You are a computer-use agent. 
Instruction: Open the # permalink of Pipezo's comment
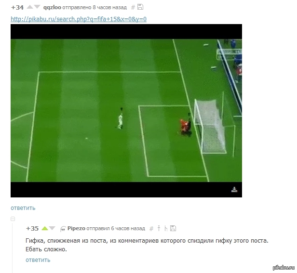pos(151,229)
